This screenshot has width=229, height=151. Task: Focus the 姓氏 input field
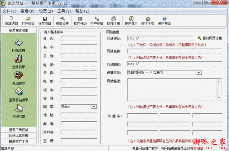click(x=79, y=38)
